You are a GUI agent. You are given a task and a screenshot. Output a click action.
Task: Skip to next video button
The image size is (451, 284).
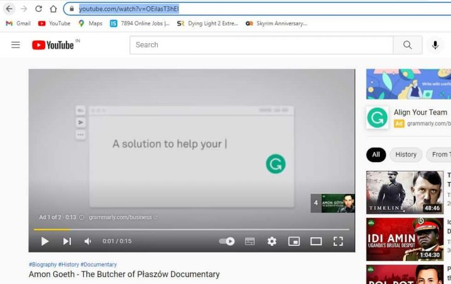[x=67, y=241]
